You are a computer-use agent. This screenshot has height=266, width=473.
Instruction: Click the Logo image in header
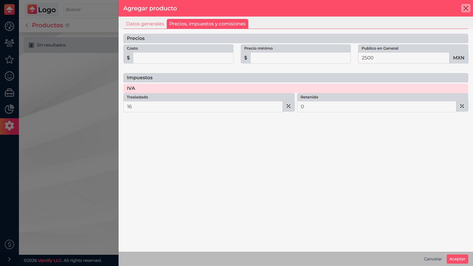click(42, 9)
